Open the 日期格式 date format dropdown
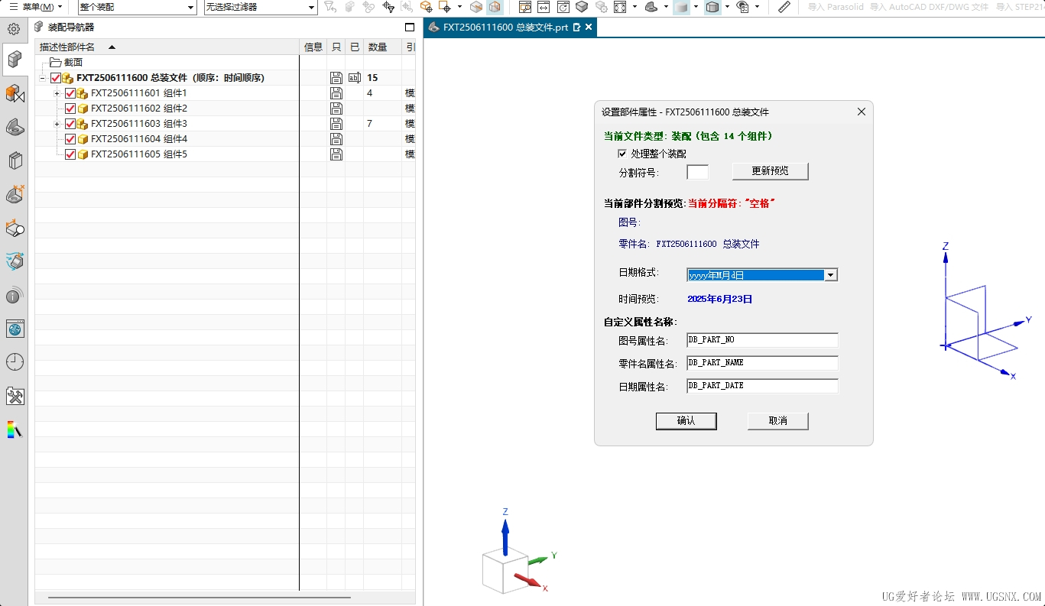The height and width of the screenshot is (606, 1045). point(831,275)
